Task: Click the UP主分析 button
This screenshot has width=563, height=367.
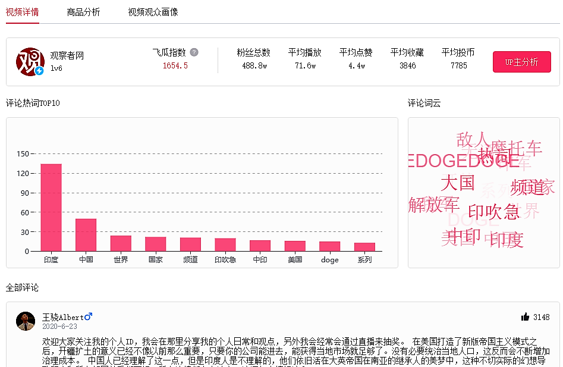Action: (522, 62)
